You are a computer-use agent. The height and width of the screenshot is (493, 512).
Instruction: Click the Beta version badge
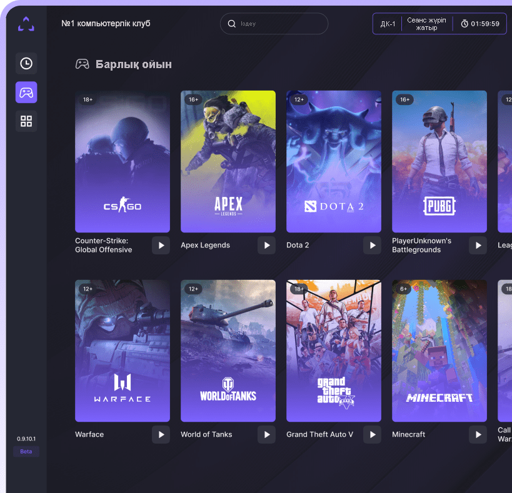pyautogui.click(x=26, y=452)
